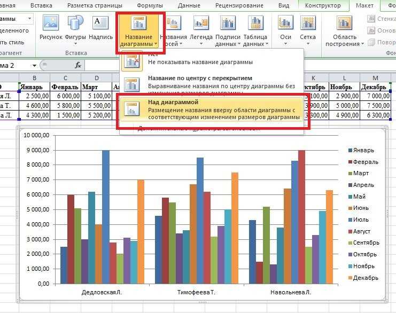The width and height of the screenshot is (396, 313).
Task: Click the Май legend entry
Action: [x=357, y=197]
